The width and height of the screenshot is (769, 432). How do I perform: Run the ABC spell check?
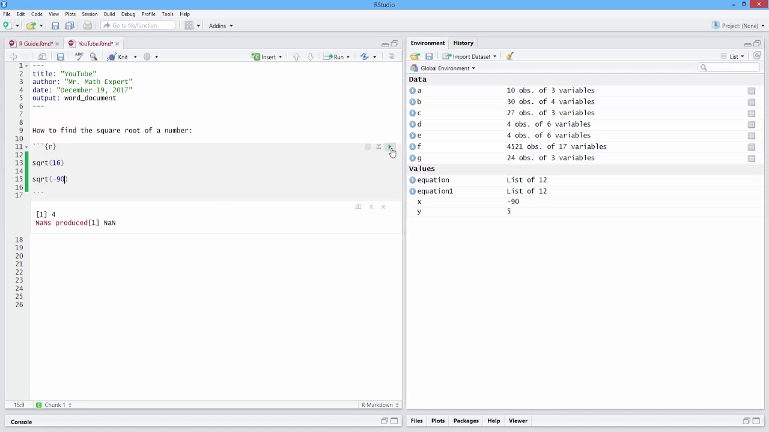(x=79, y=56)
